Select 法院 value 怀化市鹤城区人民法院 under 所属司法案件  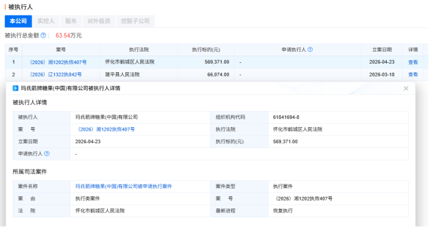(100, 210)
